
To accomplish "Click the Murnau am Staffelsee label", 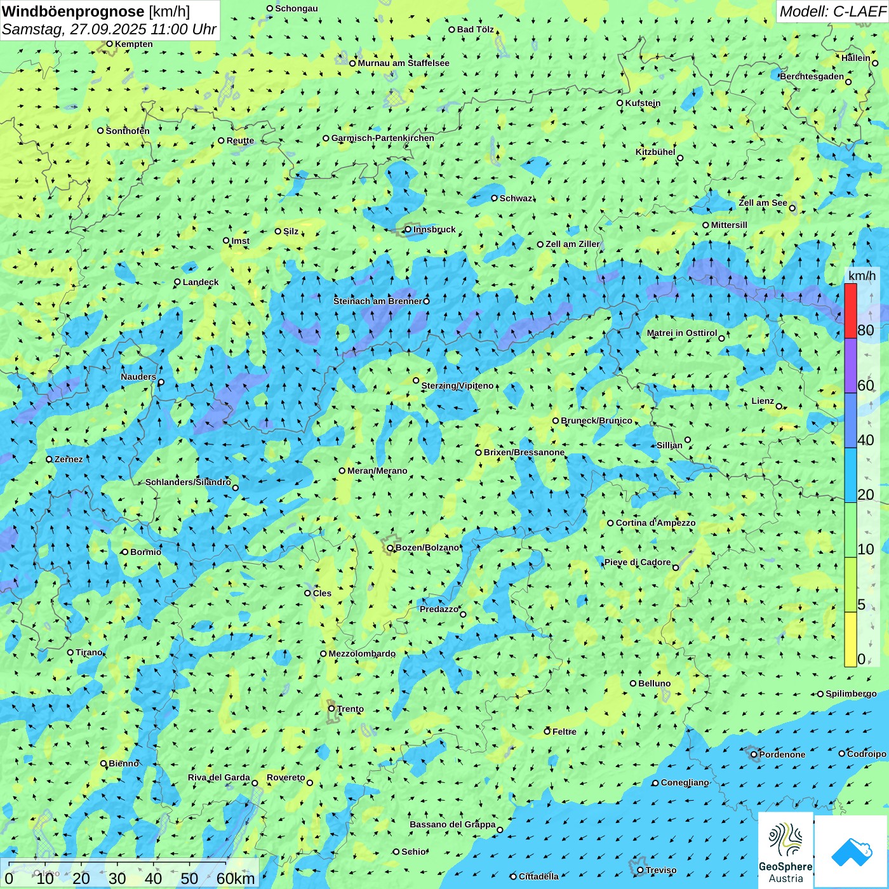I will pos(403,63).
